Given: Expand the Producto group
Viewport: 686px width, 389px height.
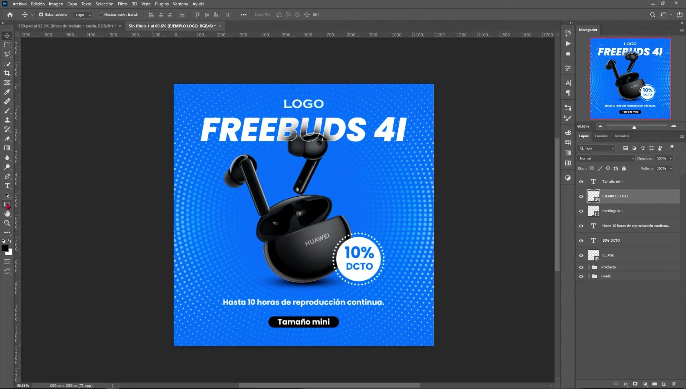Looking at the screenshot, I should click(589, 267).
